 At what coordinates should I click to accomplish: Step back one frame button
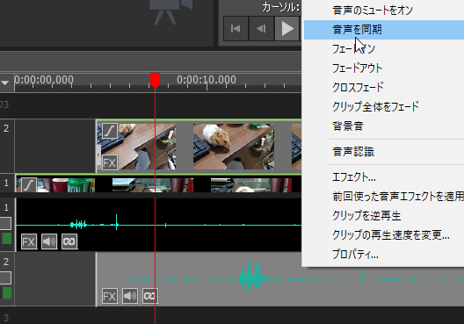(x=261, y=29)
